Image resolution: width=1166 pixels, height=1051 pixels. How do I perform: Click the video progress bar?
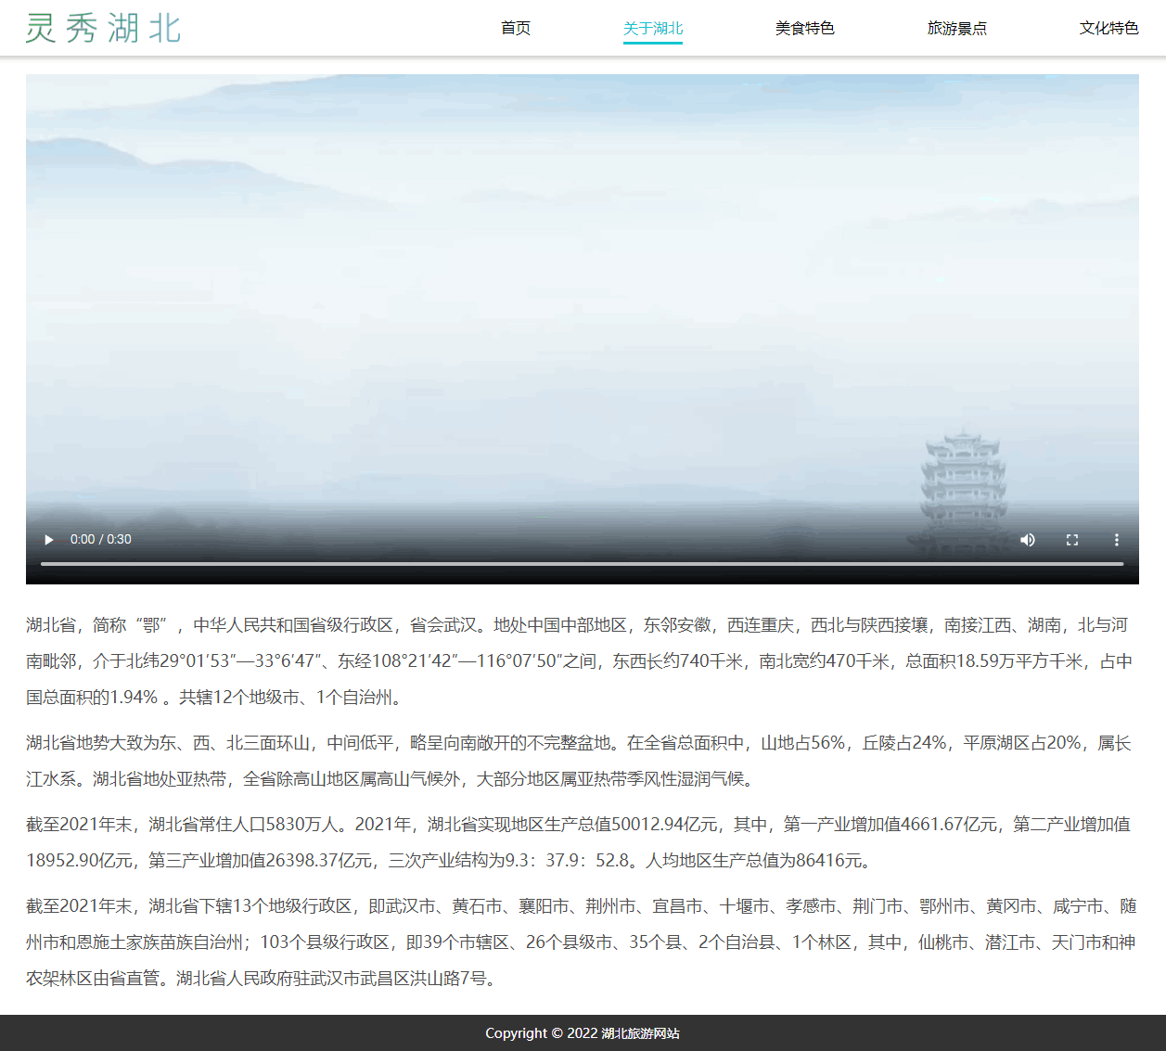click(x=583, y=563)
